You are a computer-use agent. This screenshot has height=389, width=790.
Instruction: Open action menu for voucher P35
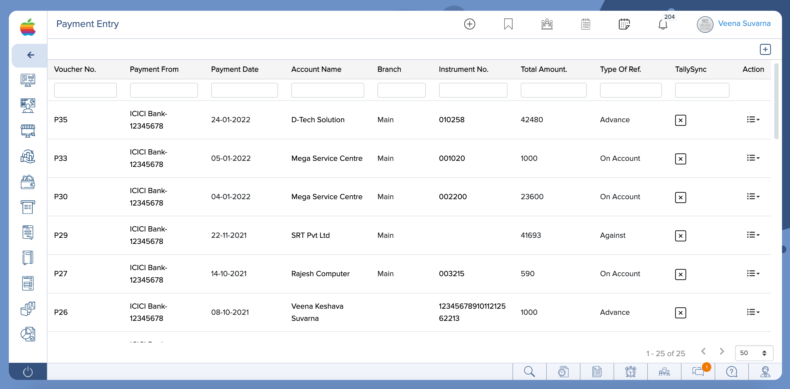pos(753,119)
